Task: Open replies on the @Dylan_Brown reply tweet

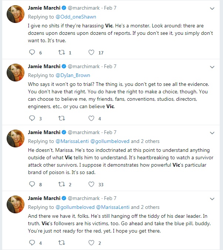Action: 32,118
